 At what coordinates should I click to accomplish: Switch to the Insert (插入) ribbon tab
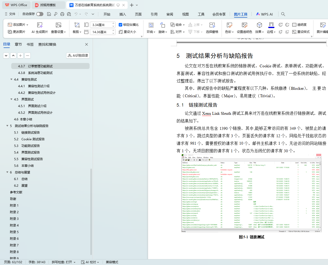pos(123,14)
